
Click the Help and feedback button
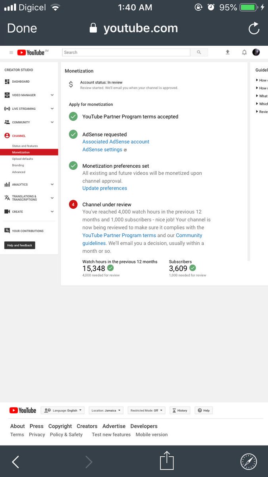pos(20,245)
